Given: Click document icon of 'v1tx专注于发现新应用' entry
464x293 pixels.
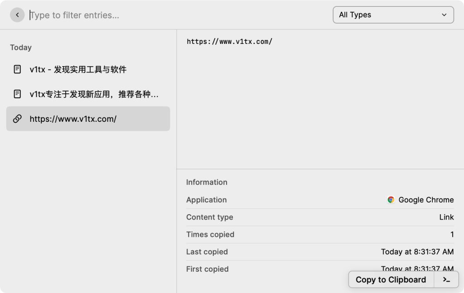Looking at the screenshot, I should pyautogui.click(x=17, y=94).
